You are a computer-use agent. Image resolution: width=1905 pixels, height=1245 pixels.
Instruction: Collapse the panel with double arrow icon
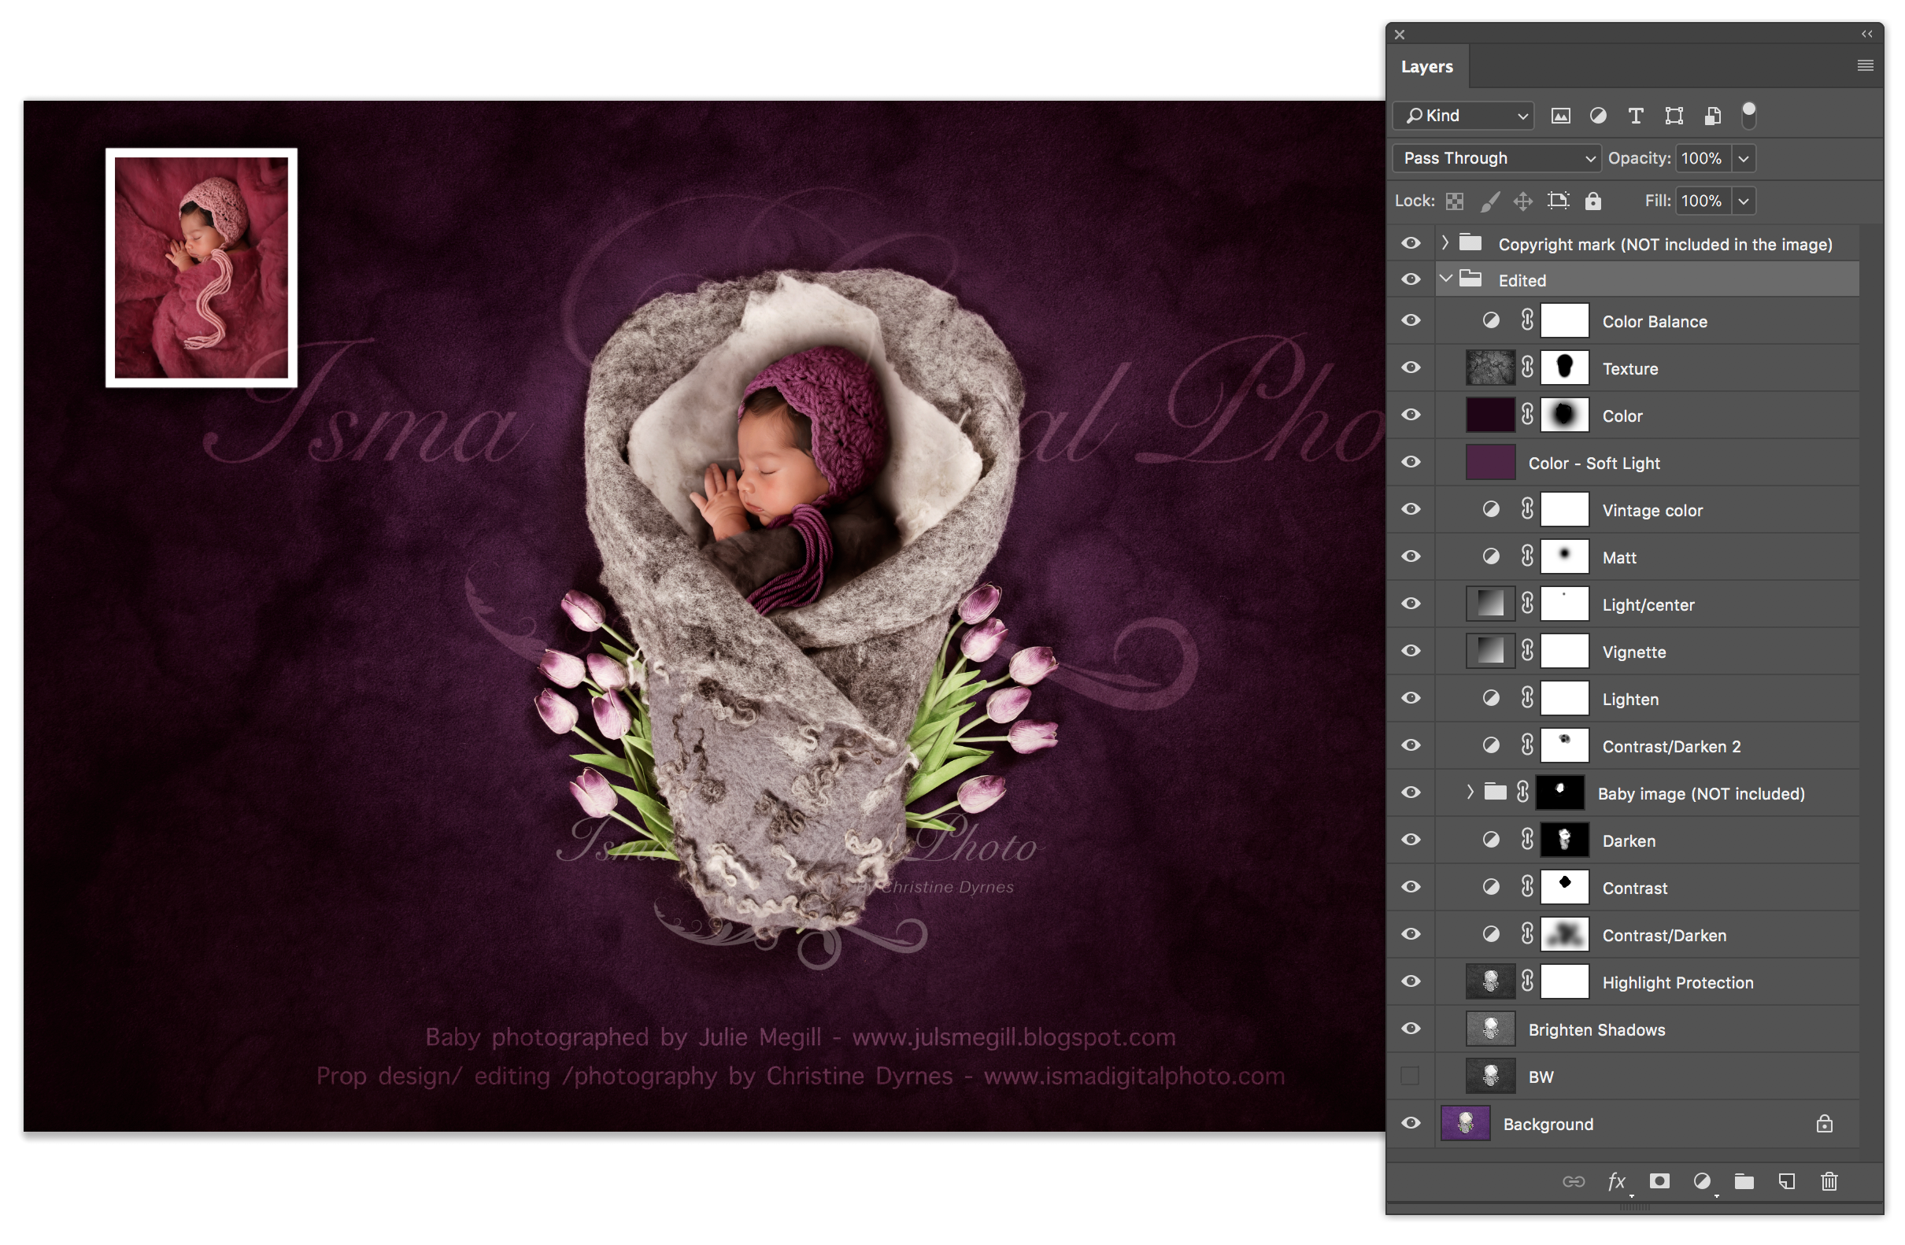coord(1866,35)
